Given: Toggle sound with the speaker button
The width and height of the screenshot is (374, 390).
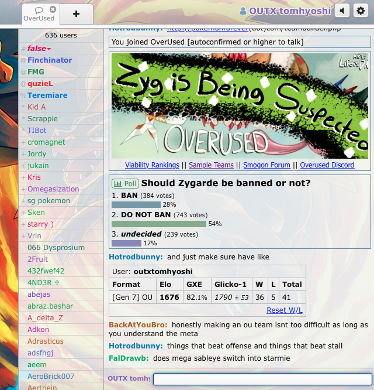Looking at the screenshot, I should 342,11.
